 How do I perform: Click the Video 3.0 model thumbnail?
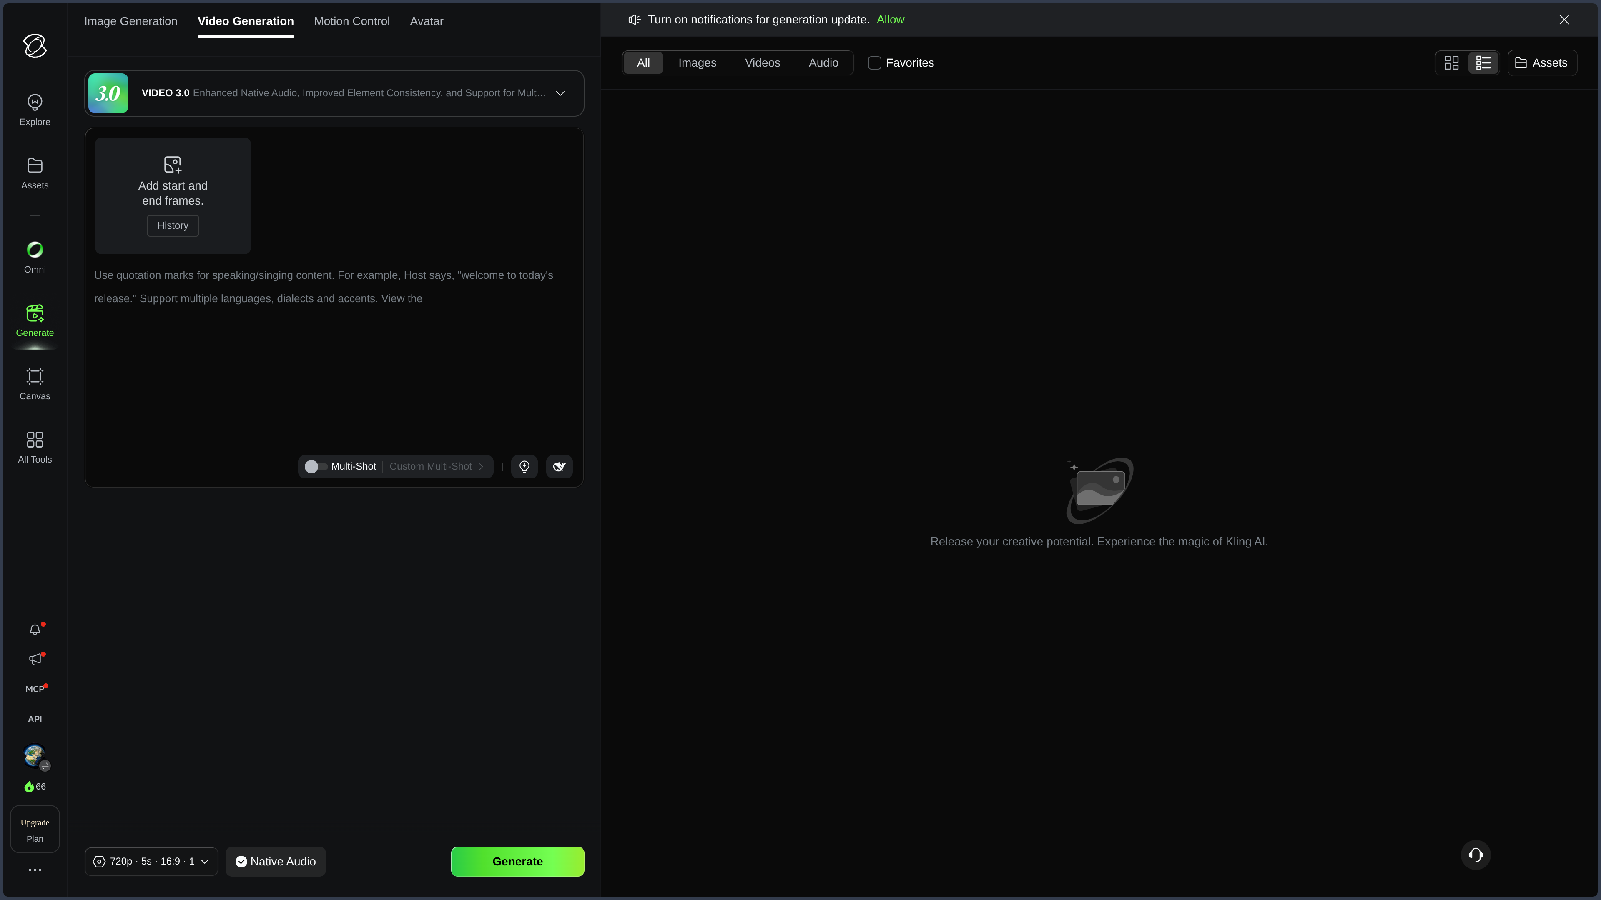(x=108, y=93)
